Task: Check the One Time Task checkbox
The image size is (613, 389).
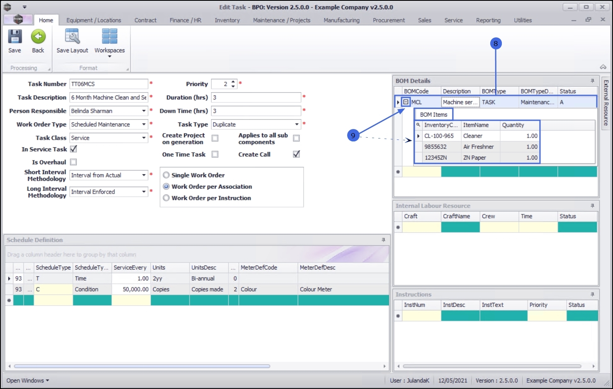Action: [x=215, y=154]
